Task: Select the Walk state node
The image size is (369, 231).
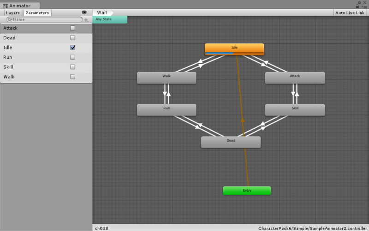Action: pyautogui.click(x=167, y=78)
